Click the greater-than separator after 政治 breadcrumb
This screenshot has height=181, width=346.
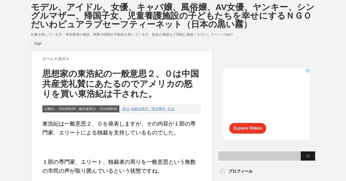[x=67, y=59]
